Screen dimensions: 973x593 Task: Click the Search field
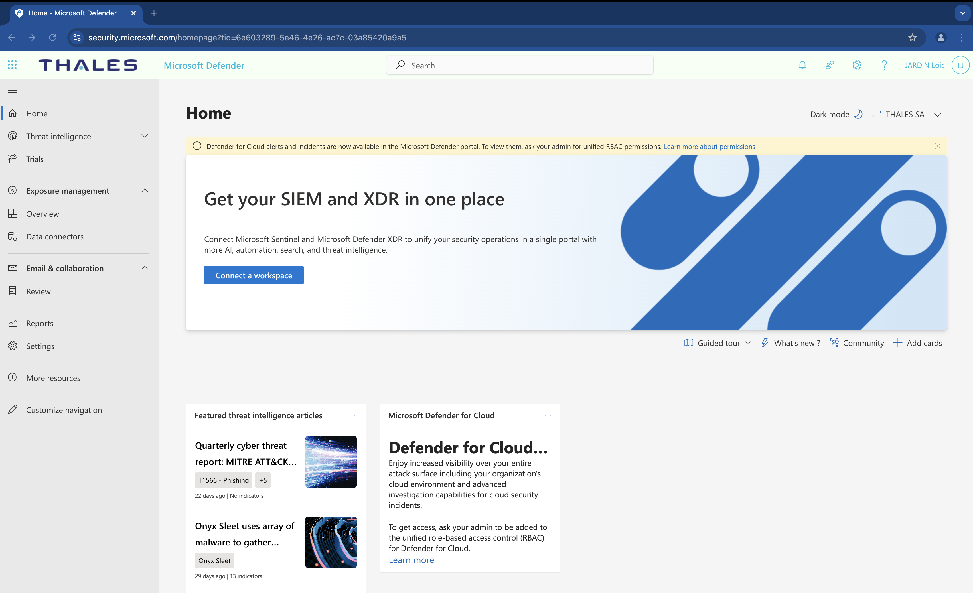tap(520, 65)
